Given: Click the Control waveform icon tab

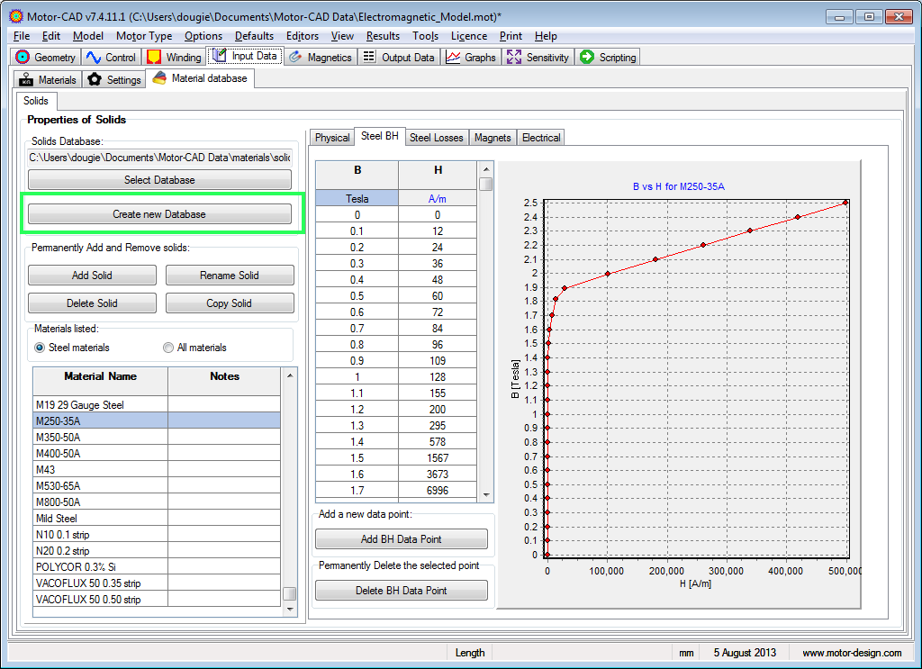Looking at the screenshot, I should 94,57.
